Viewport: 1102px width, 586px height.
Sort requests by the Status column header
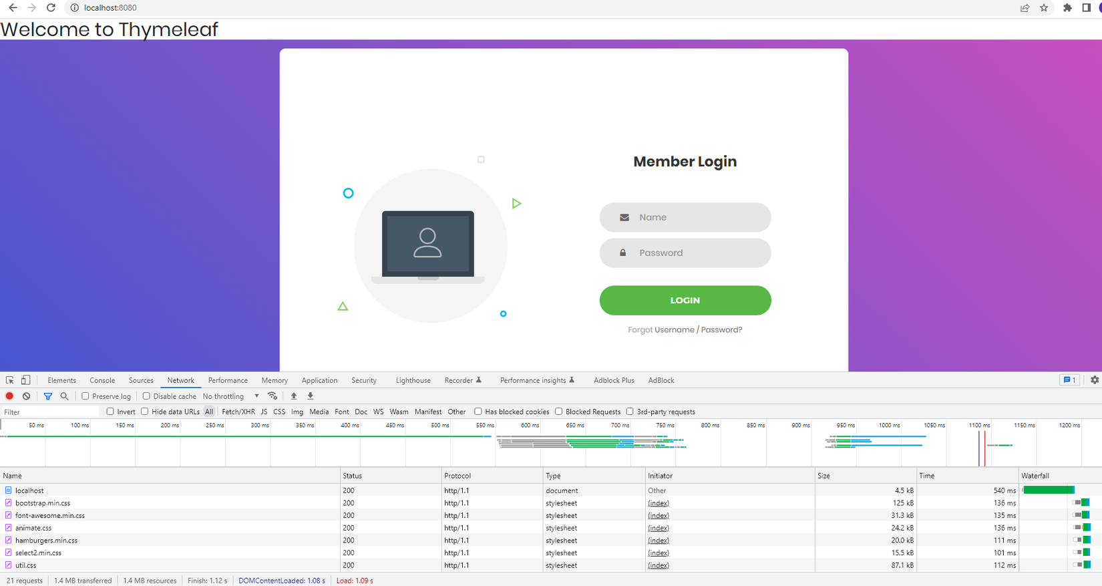391,476
